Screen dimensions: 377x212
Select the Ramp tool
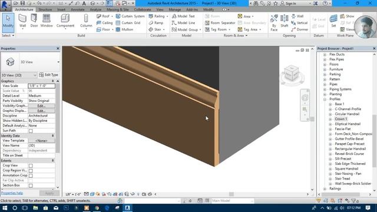(x=156, y=23)
